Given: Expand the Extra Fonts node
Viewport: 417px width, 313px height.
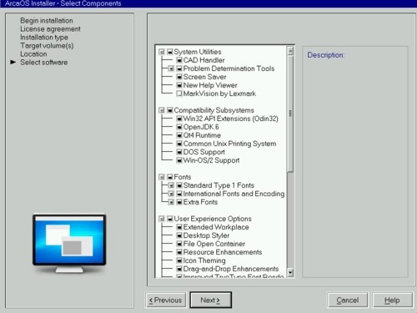Looking at the screenshot, I should tap(171, 202).
